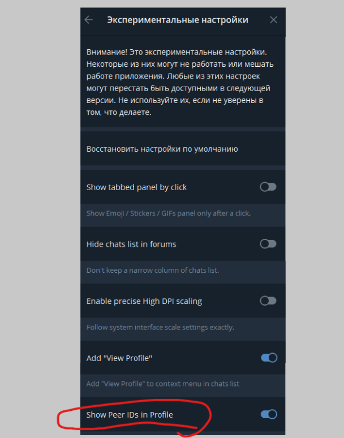Click the Add "View Profile" to context menu description

coord(163,384)
